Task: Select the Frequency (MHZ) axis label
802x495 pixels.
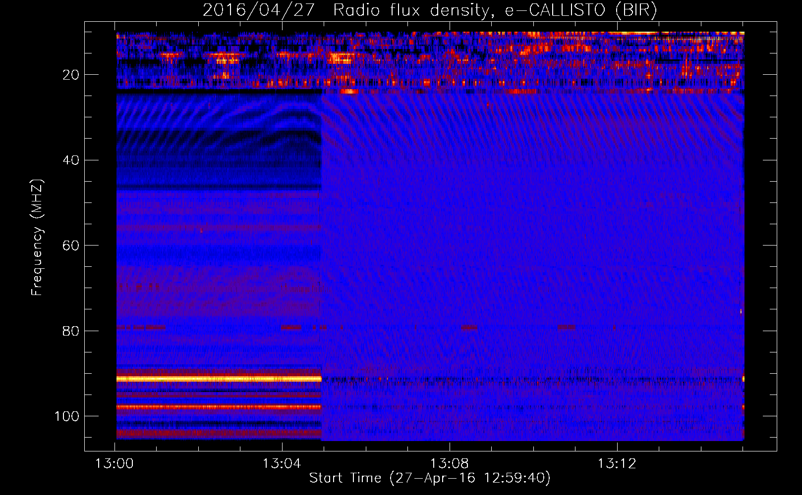Action: pyautogui.click(x=37, y=237)
